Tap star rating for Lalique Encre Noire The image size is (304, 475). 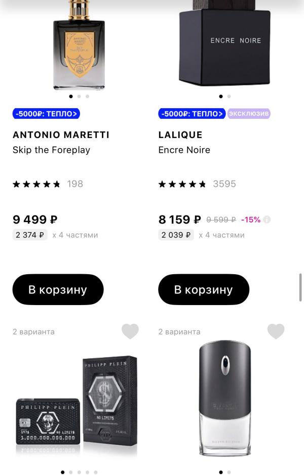[x=182, y=184]
